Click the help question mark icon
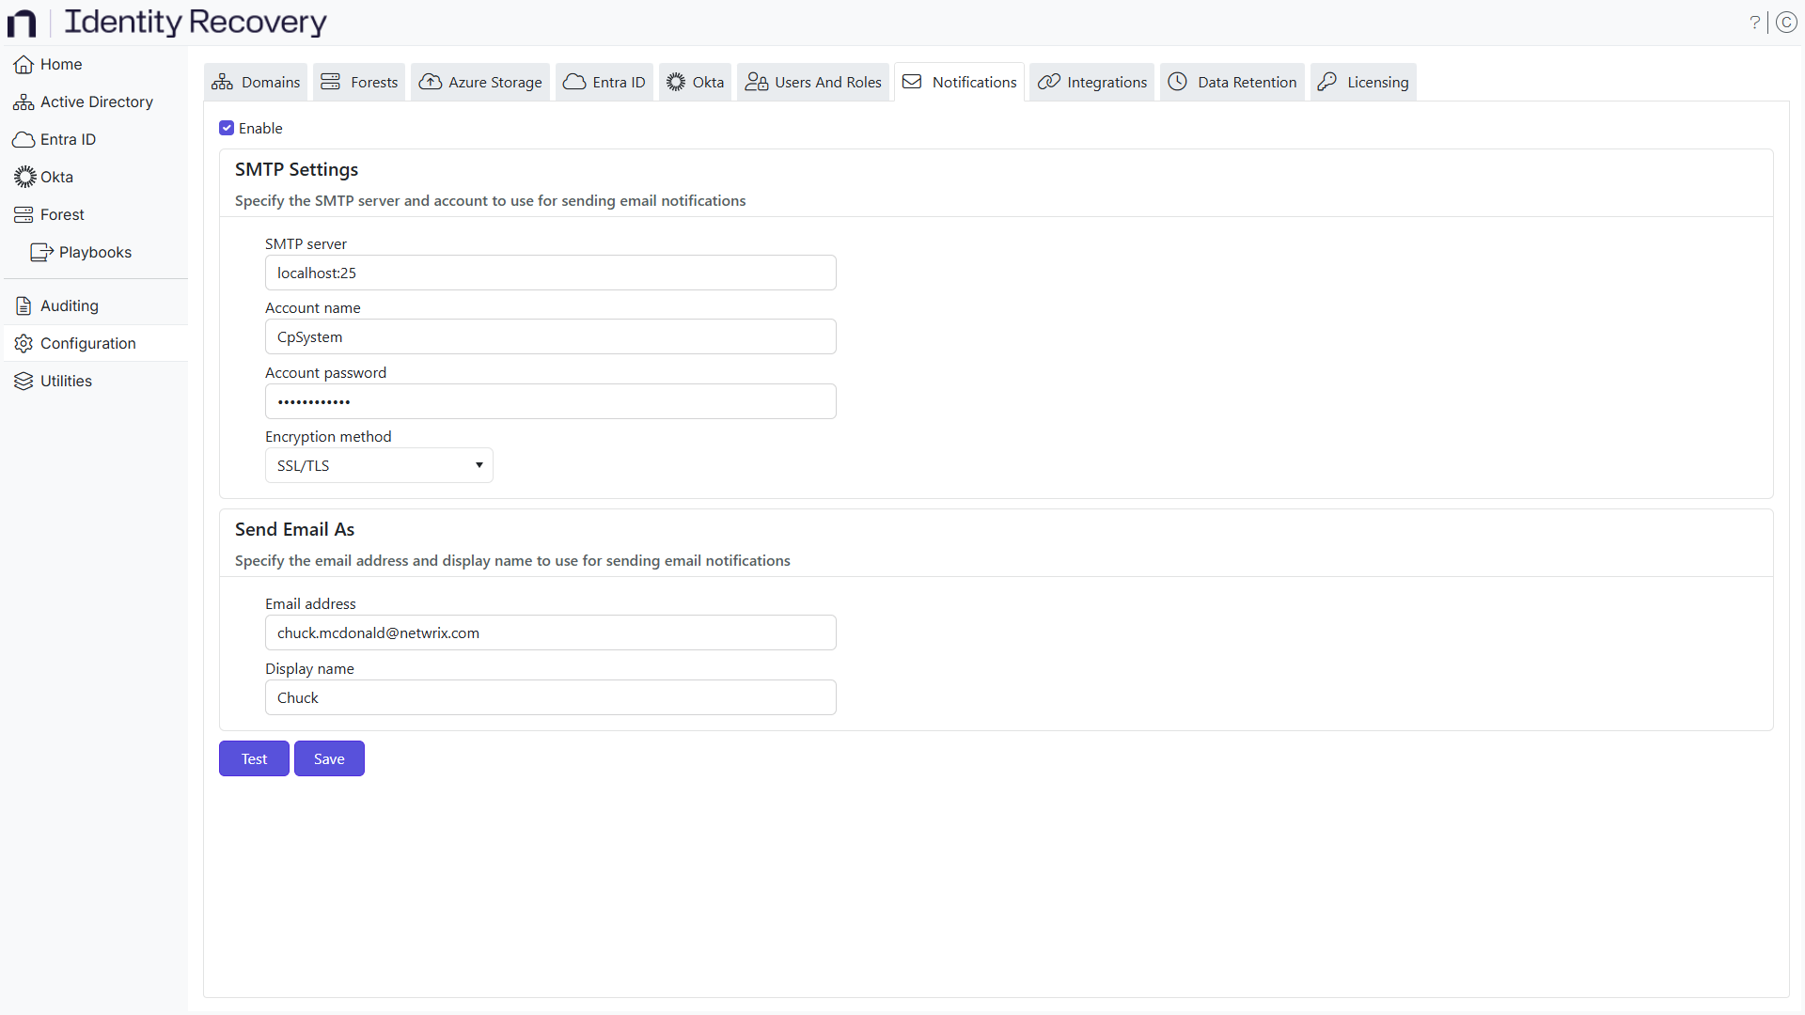 click(x=1754, y=22)
